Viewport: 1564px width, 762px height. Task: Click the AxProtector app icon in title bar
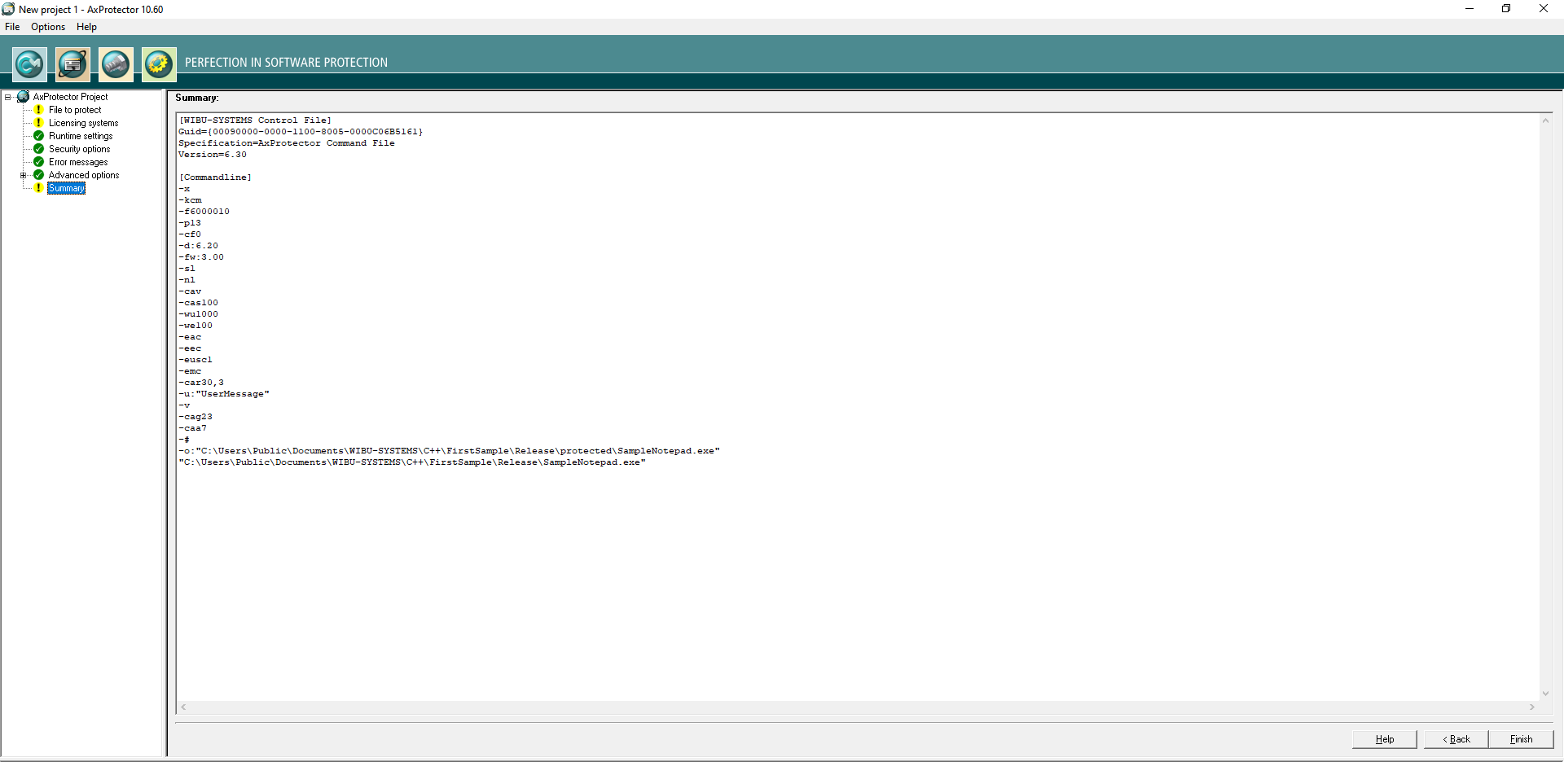[8, 9]
